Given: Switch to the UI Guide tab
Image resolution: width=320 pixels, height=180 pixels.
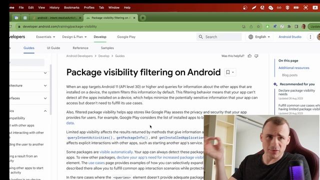Looking at the screenshot, I should [53, 48].
